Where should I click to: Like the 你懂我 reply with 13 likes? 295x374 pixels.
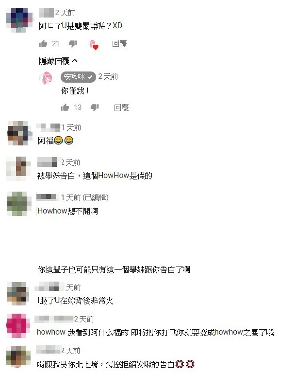click(x=65, y=107)
